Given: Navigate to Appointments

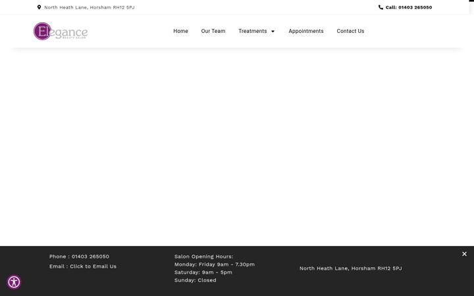Looking at the screenshot, I should click(x=306, y=31).
